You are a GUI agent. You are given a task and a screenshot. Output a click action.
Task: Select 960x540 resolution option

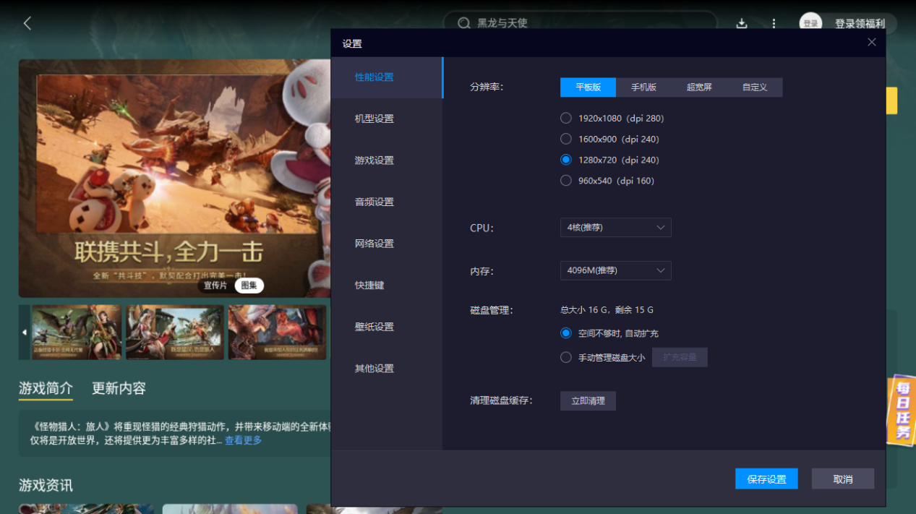[566, 181]
